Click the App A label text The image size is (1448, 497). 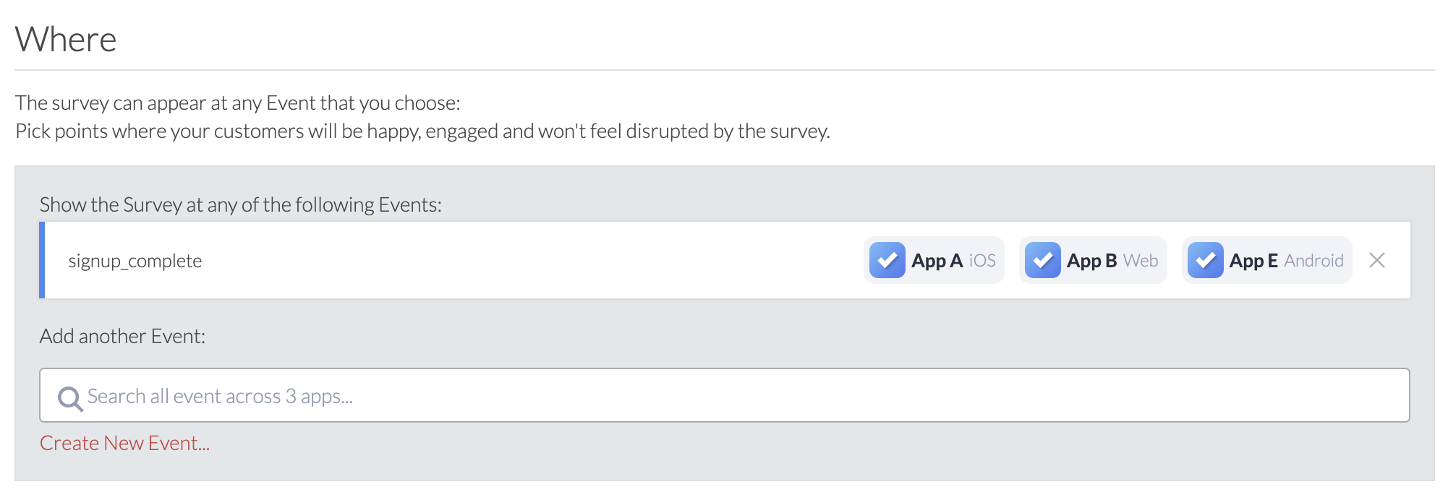click(937, 261)
